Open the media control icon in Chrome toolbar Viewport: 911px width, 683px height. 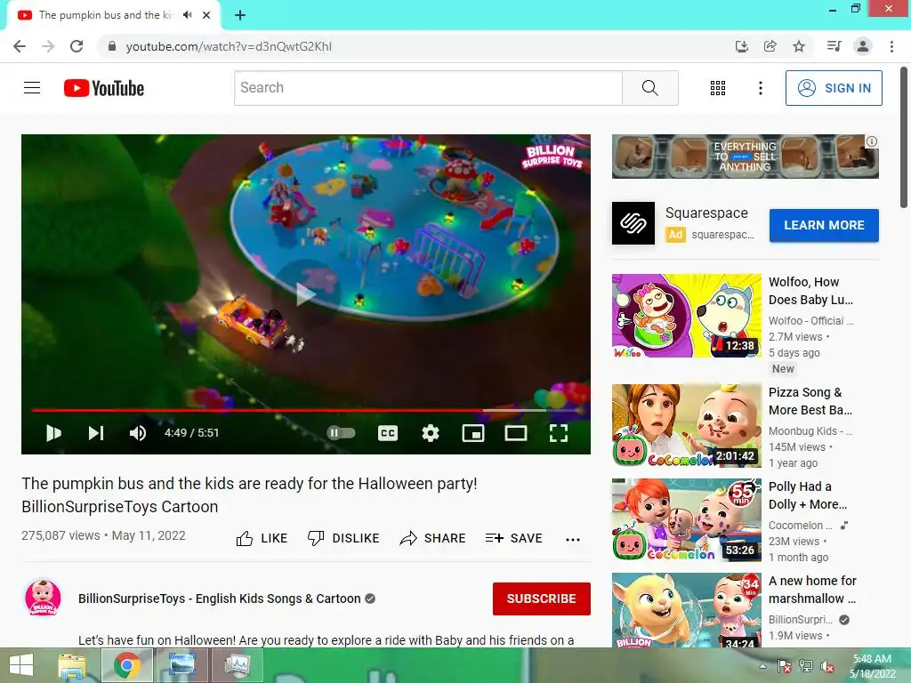tap(834, 46)
